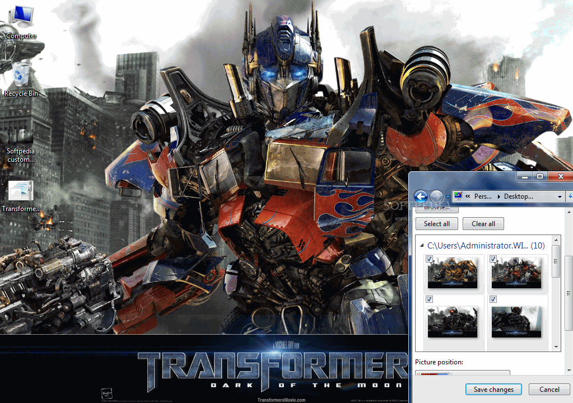Click Clear all button
Viewport: 573px width, 403px height.
tap(483, 224)
